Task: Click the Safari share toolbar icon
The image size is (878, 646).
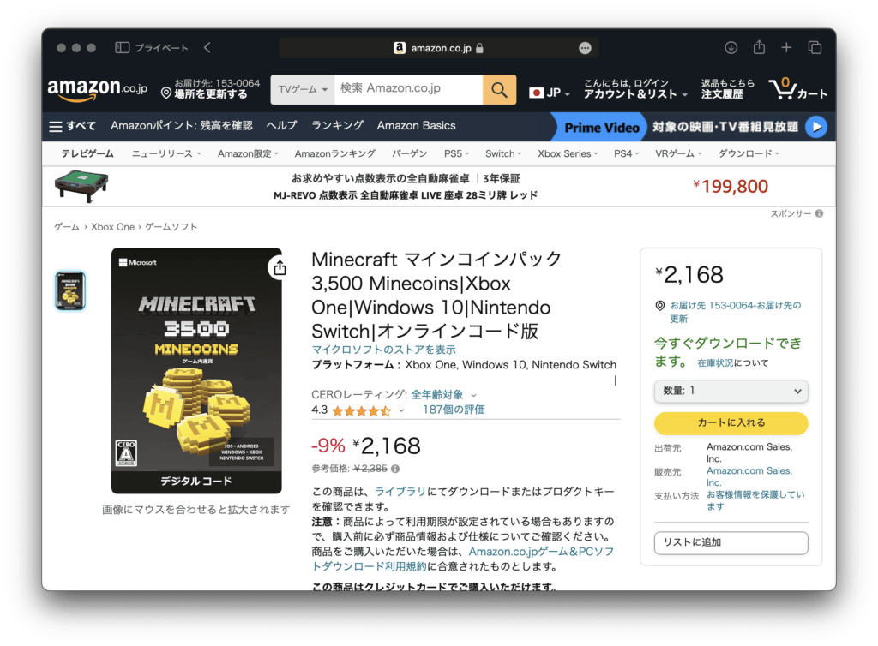Action: (x=759, y=48)
